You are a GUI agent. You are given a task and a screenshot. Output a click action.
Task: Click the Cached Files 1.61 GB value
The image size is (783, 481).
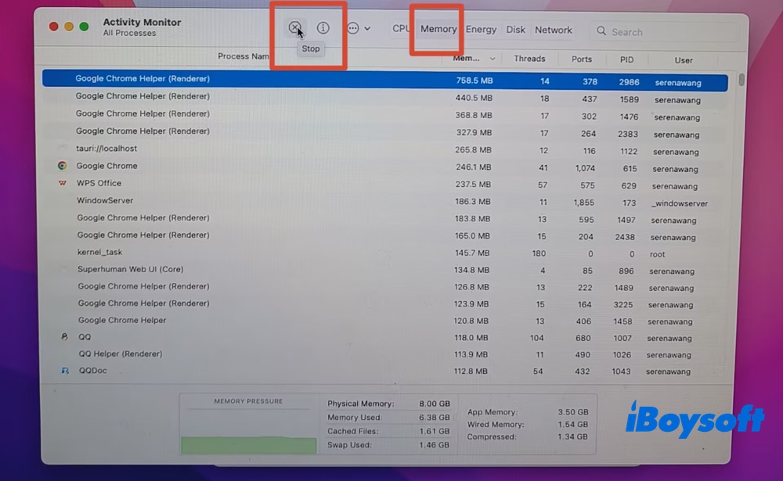[434, 431]
